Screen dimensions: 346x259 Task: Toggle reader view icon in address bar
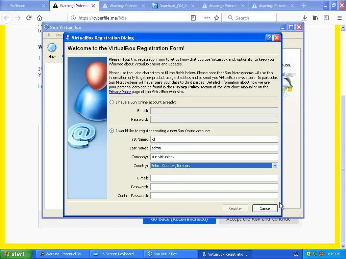tap(193, 18)
